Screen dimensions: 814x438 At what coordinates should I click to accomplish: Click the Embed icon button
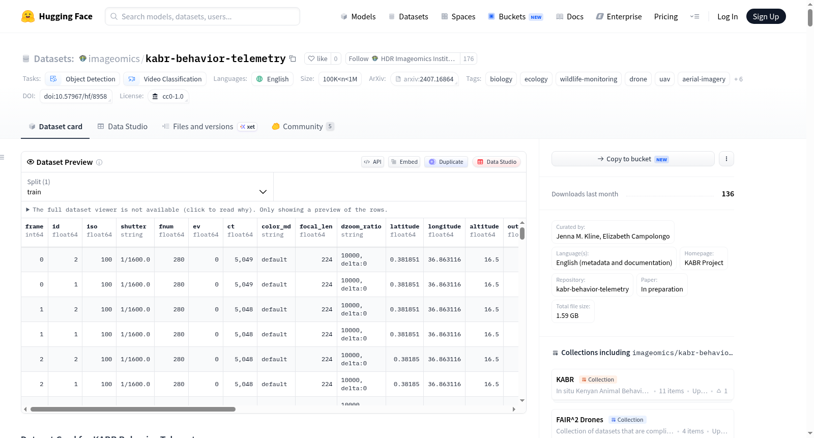(404, 162)
